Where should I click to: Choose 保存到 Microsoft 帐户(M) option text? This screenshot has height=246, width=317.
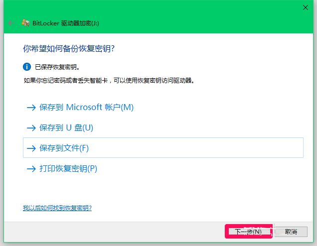pyautogui.click(x=86, y=107)
